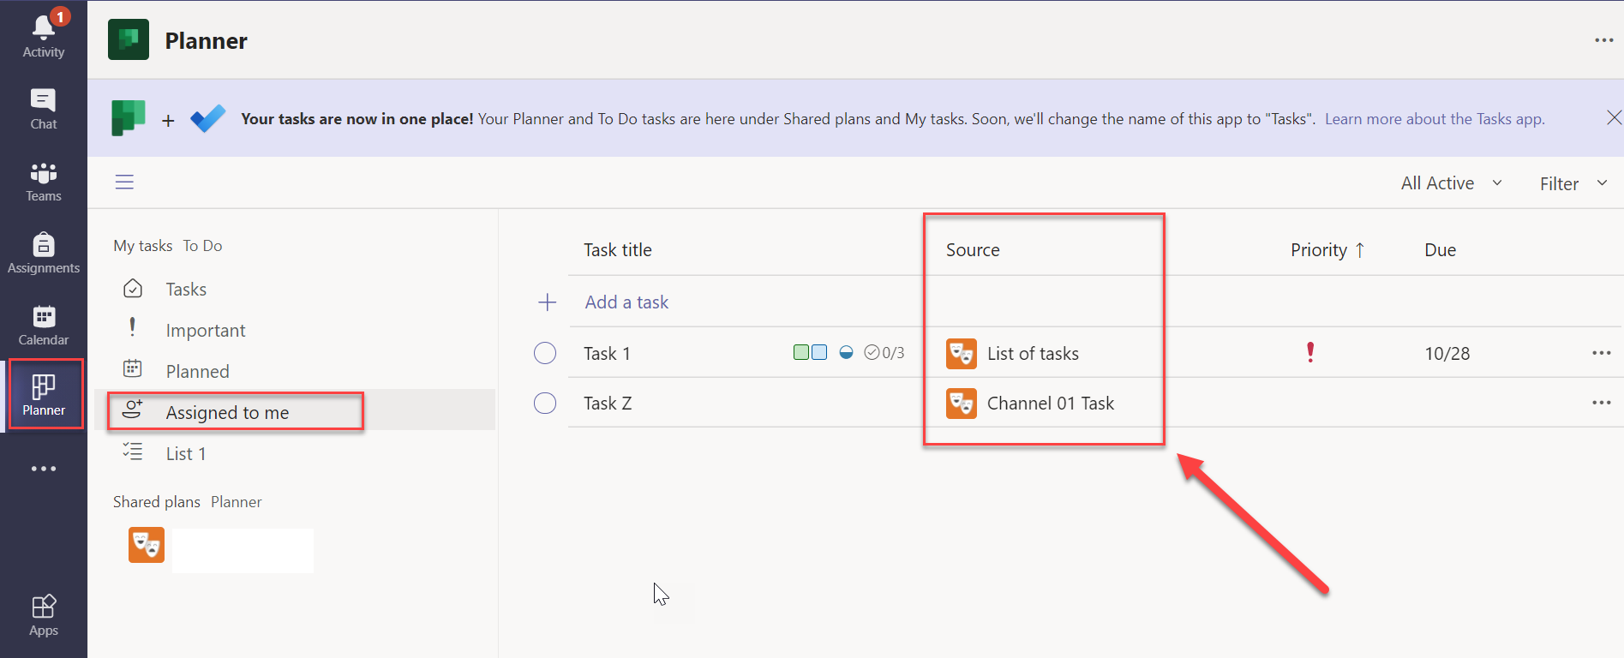Click Add a task
Screen dimensions: 1624x658
(x=626, y=302)
